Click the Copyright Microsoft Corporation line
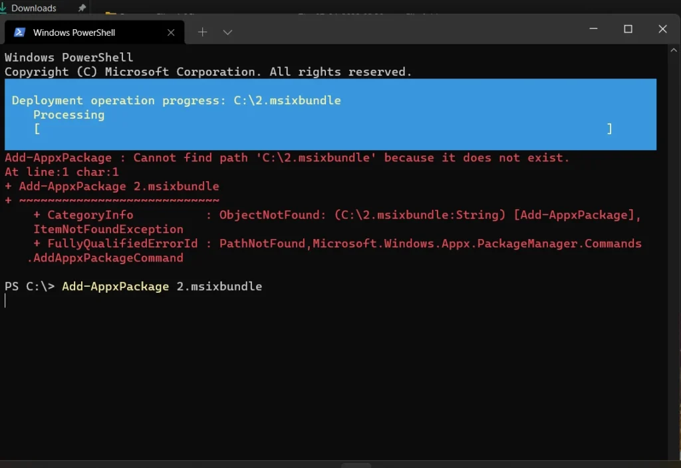Viewport: 681px width, 468px height. click(208, 72)
